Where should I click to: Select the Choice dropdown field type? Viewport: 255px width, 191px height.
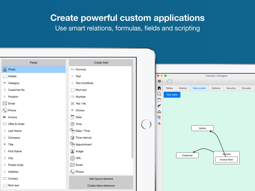click(100, 110)
